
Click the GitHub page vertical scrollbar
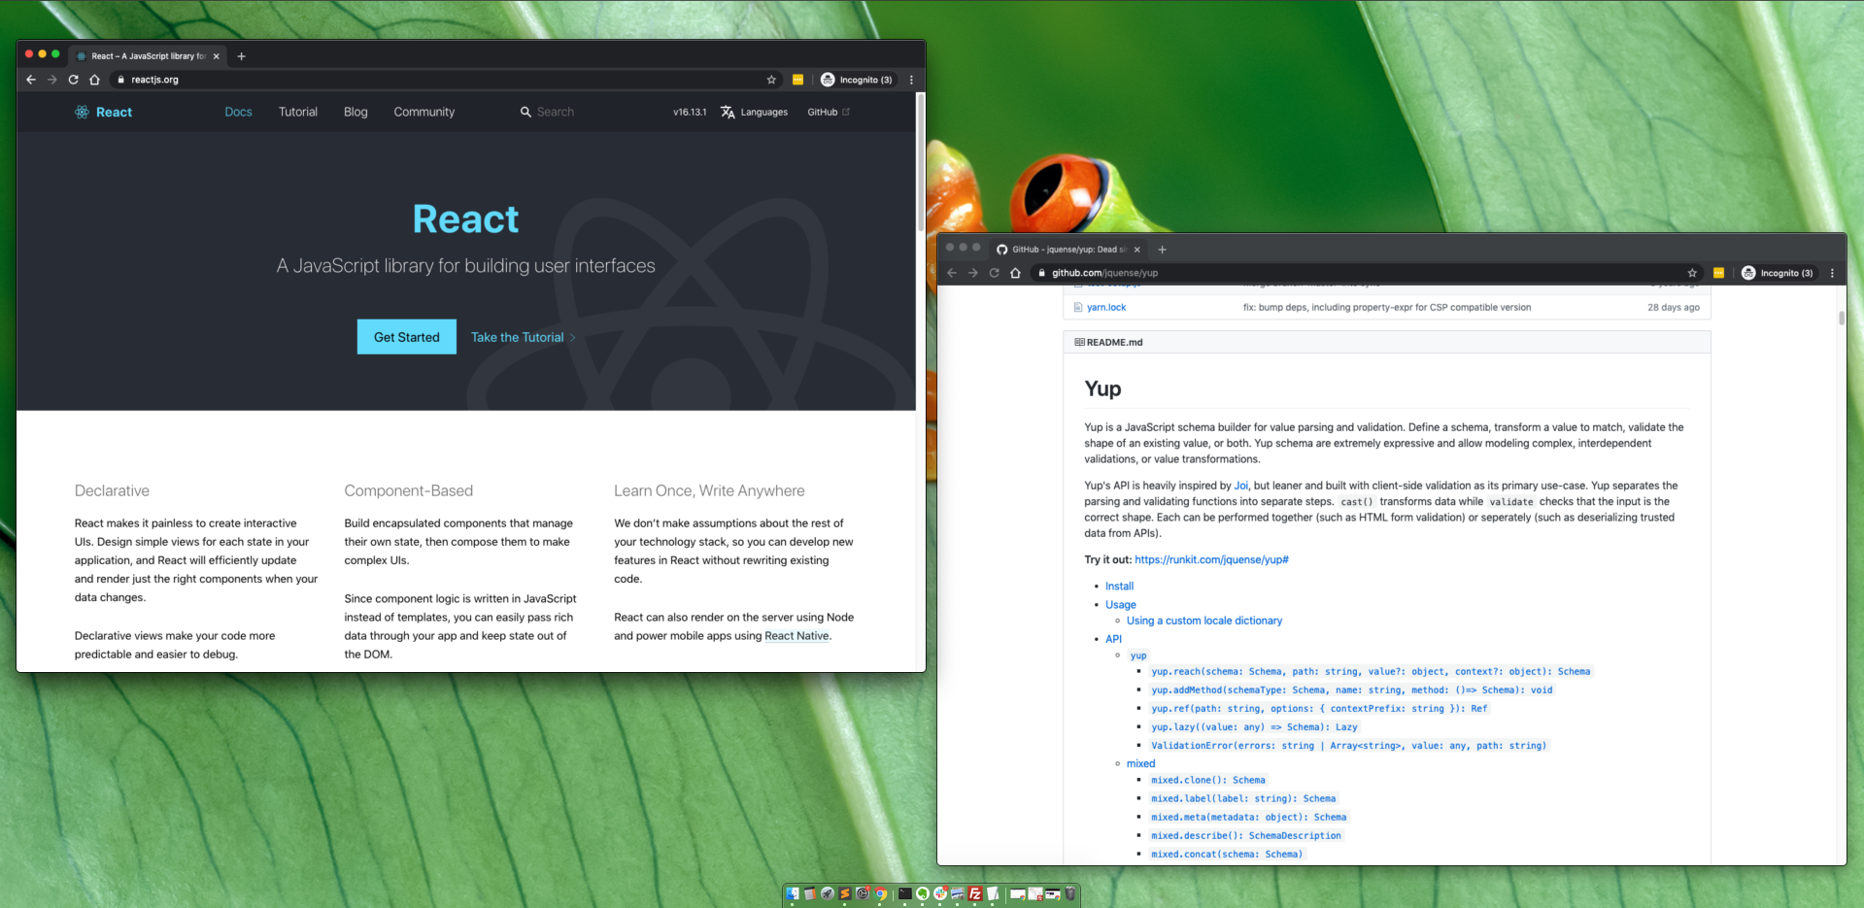(1841, 319)
